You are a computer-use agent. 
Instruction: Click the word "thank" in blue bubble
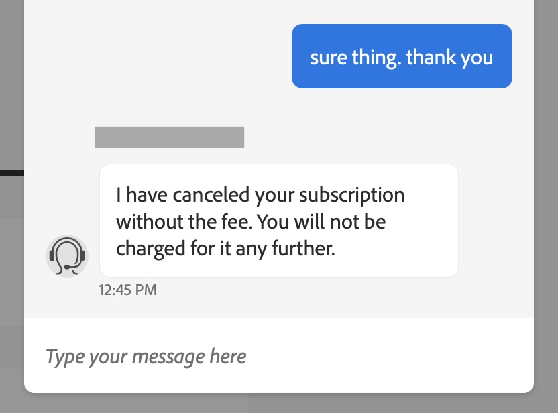point(430,57)
